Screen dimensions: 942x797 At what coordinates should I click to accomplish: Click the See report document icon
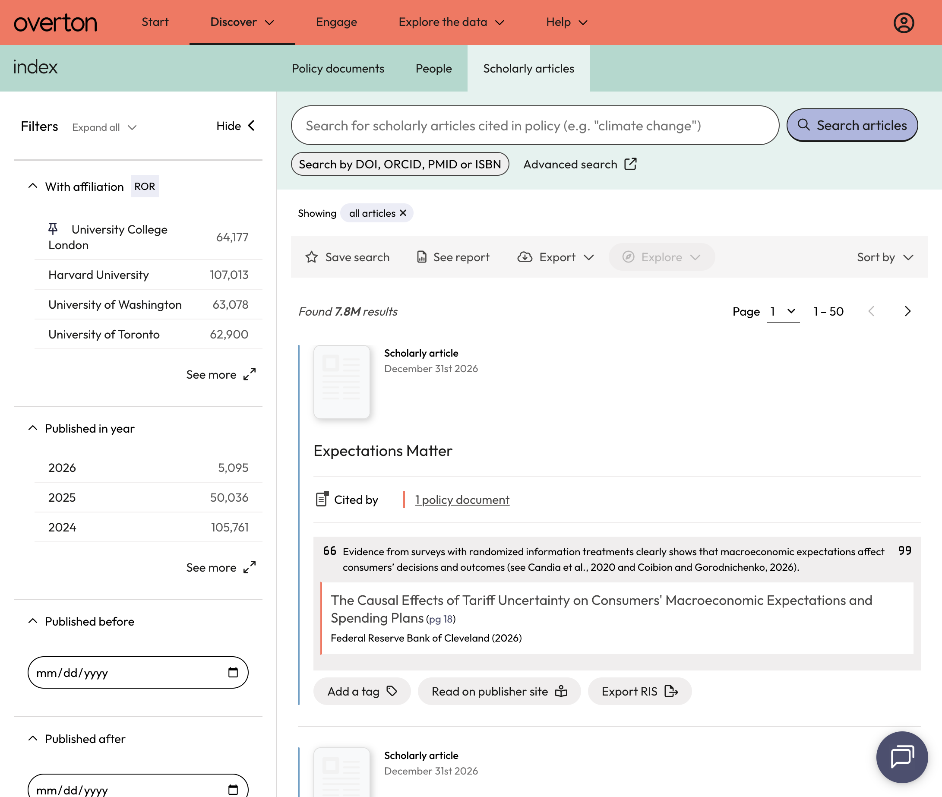click(x=421, y=257)
